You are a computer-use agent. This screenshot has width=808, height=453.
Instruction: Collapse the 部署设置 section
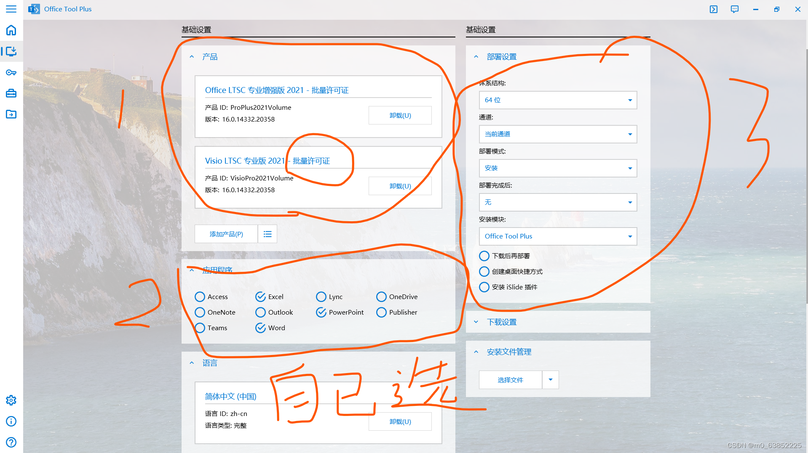point(476,57)
